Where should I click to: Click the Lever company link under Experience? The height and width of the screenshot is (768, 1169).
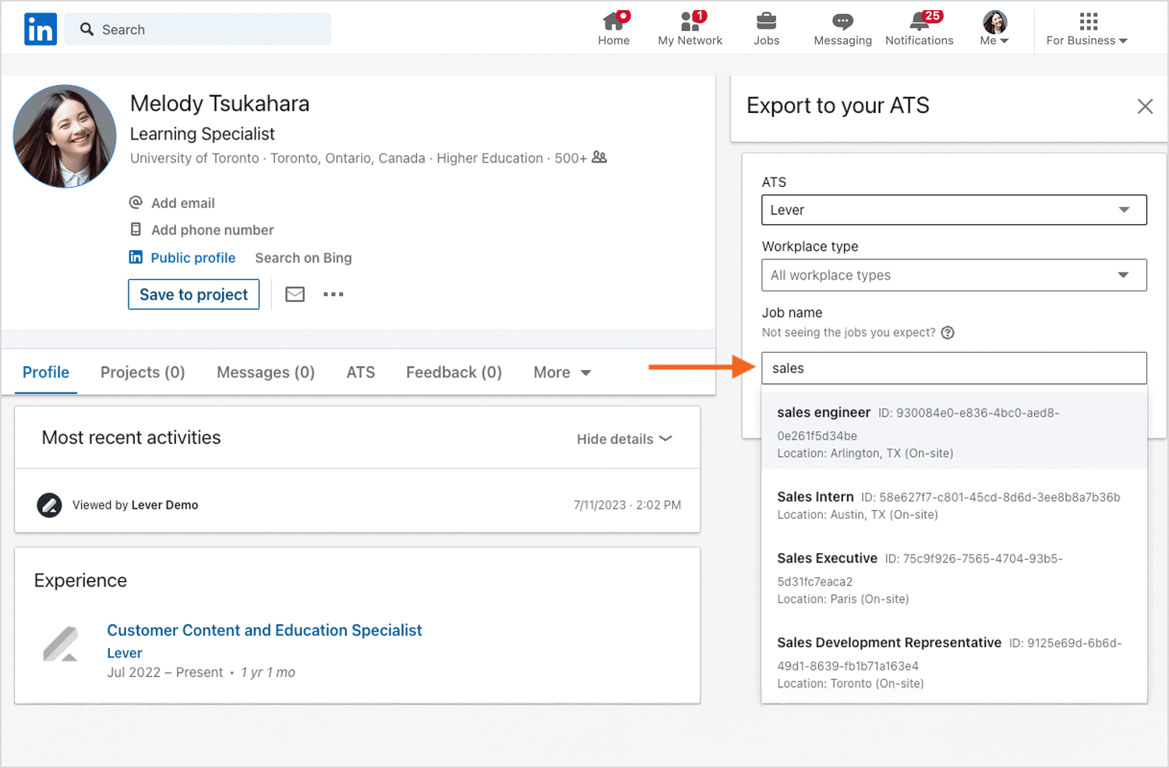(x=125, y=653)
